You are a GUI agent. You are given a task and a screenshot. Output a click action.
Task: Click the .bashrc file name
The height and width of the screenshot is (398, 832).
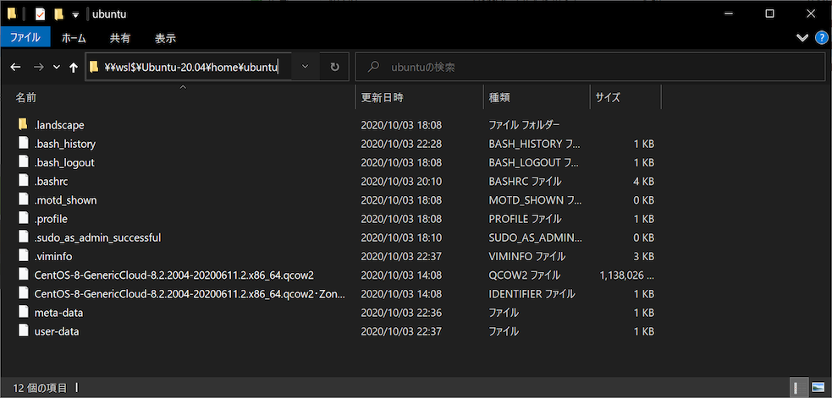pyautogui.click(x=51, y=181)
